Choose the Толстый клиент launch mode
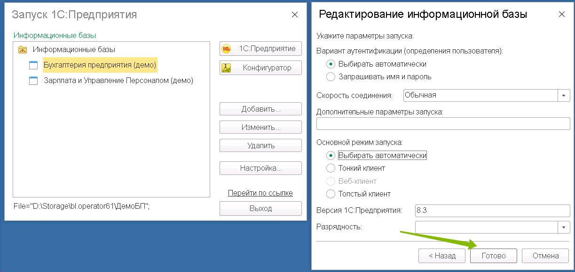This screenshot has height=272, width=575. [331, 194]
